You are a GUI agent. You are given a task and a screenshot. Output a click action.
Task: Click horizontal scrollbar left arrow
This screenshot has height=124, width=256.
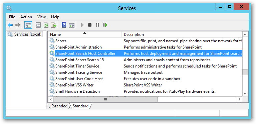pyautogui.click(x=51, y=99)
